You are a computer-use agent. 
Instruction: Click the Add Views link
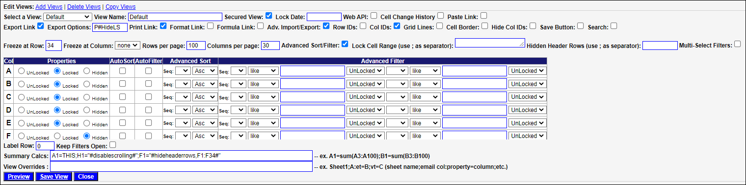[x=50, y=7]
